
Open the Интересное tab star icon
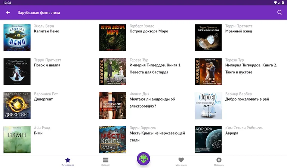pyautogui.click(x=68, y=160)
